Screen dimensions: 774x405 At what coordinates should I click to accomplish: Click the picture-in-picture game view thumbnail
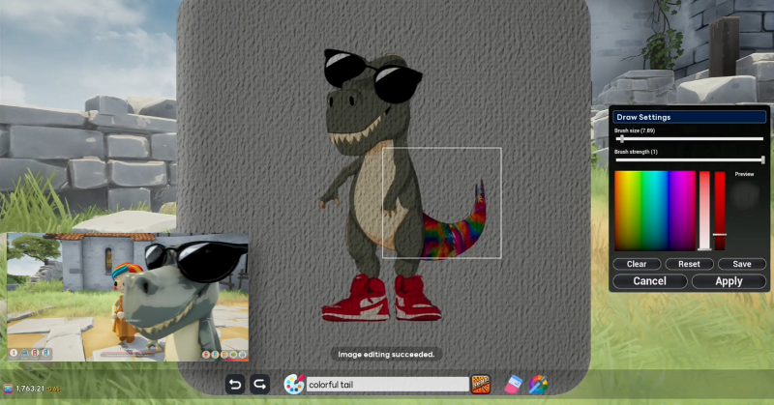tap(128, 297)
